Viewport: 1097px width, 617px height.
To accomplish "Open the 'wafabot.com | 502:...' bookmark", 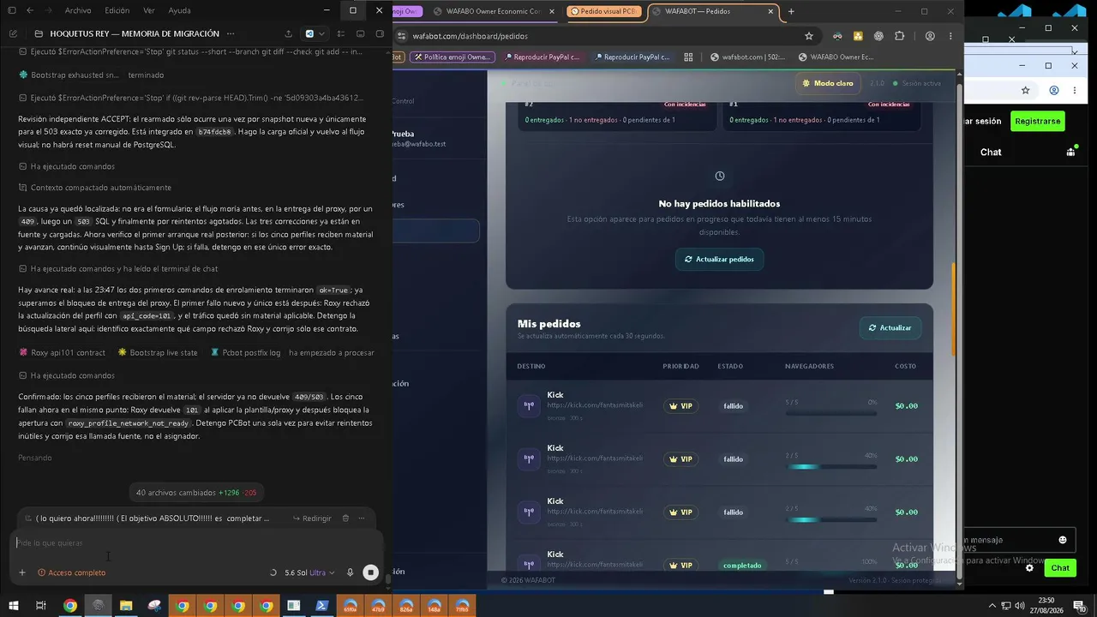I will point(748,57).
